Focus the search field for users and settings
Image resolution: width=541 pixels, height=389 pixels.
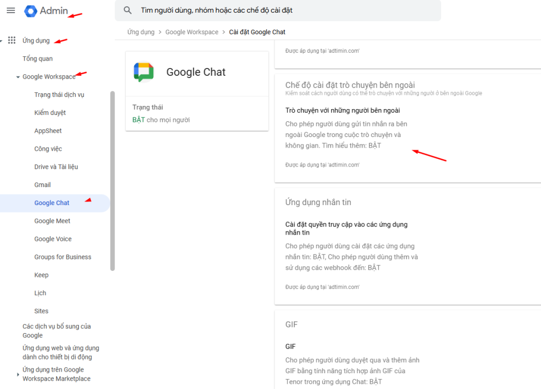[x=278, y=11]
